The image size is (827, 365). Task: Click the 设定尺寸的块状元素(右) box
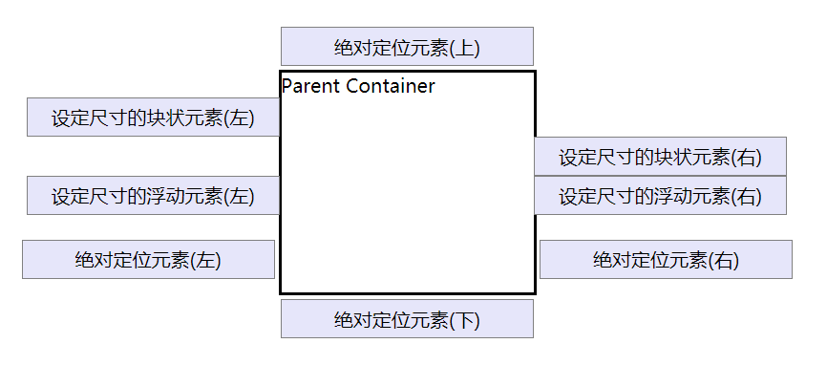660,156
